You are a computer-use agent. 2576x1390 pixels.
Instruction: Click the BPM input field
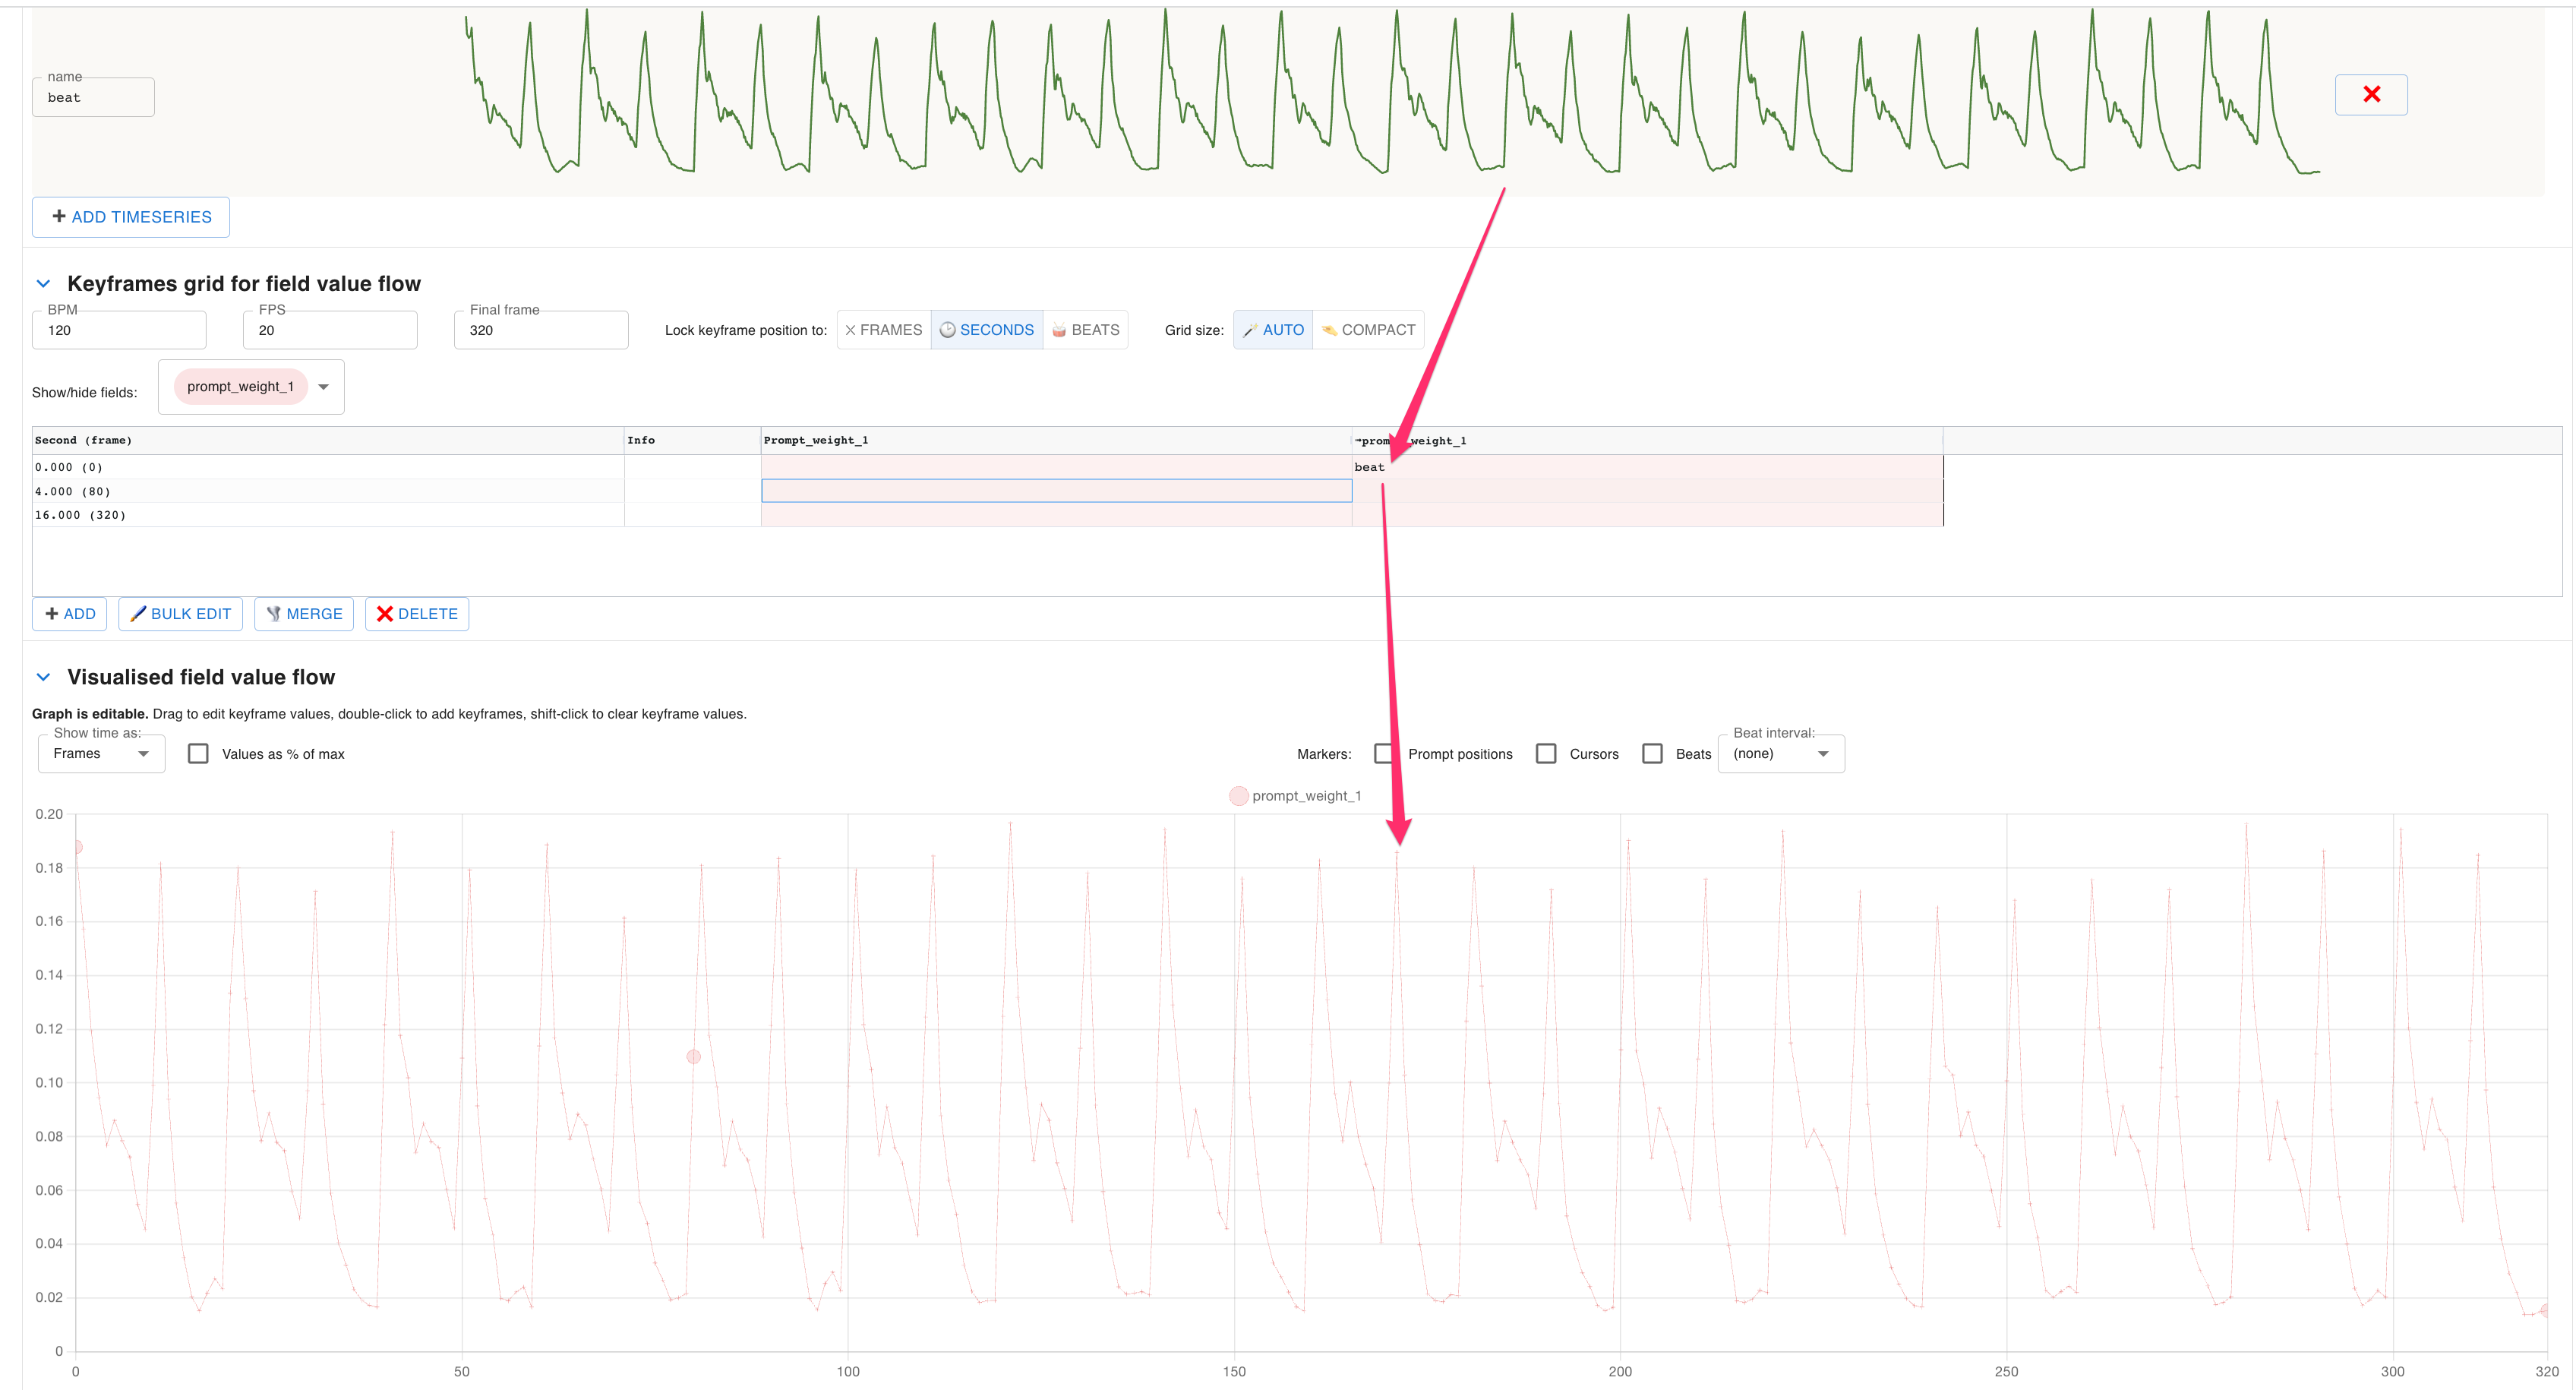click(x=119, y=330)
